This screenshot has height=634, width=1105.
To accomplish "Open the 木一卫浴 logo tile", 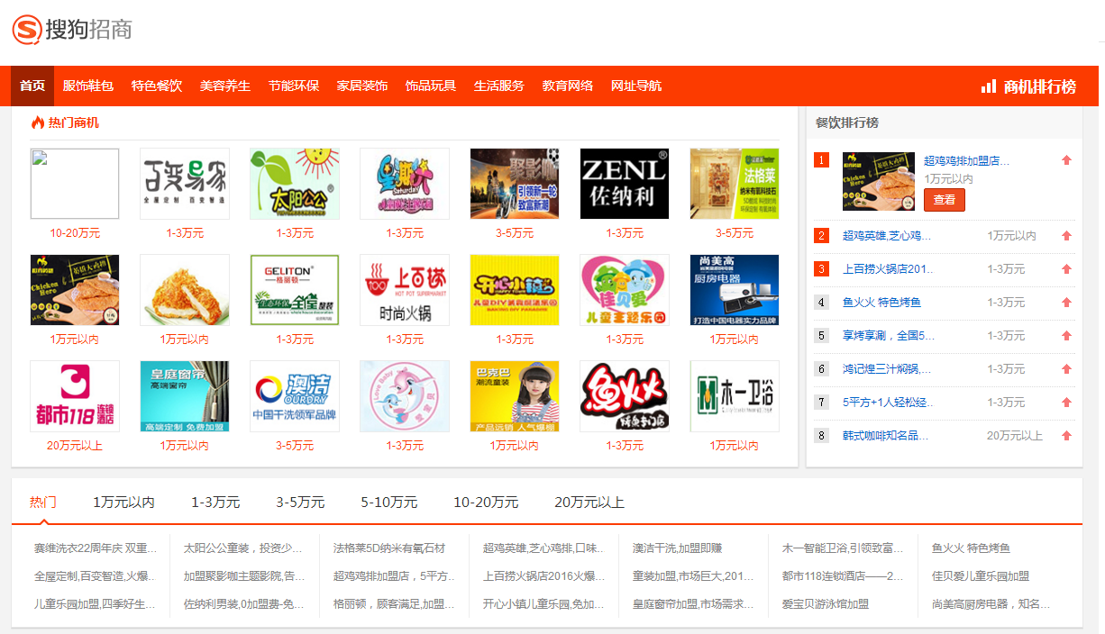I will click(x=735, y=396).
